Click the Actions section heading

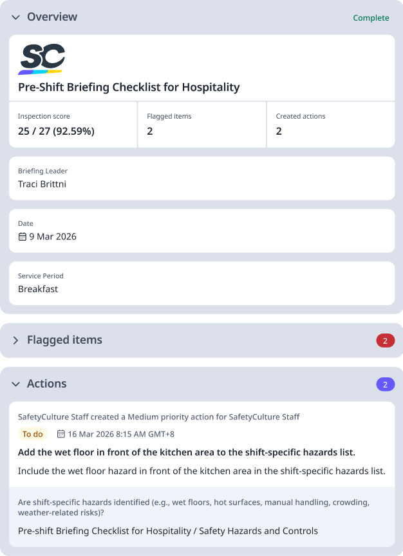(47, 384)
